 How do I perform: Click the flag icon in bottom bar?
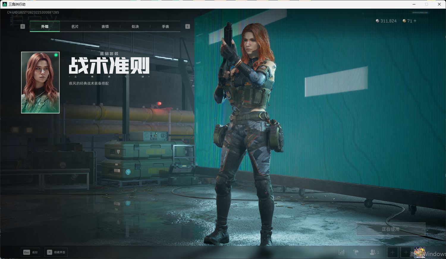[x=356, y=252]
